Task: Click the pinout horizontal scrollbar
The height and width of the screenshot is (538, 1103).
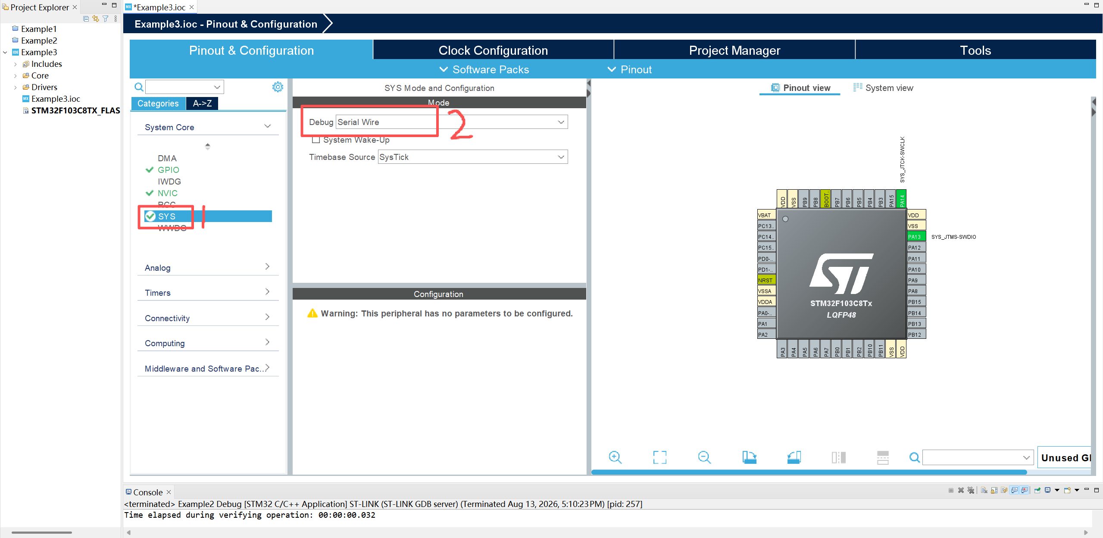Action: 809,472
